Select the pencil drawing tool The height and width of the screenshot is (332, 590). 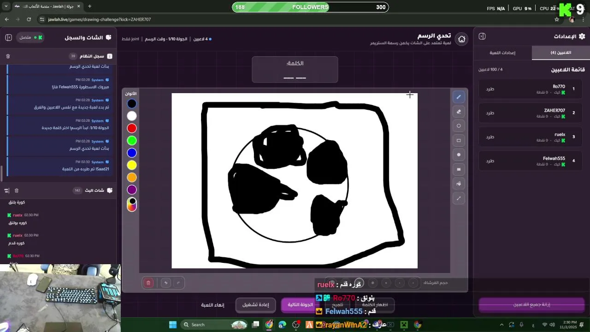(459, 97)
